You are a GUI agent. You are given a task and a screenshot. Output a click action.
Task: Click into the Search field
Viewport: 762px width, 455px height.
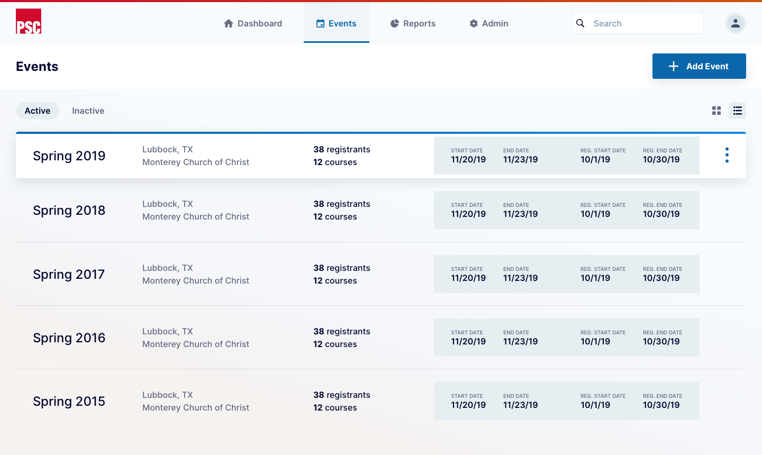pos(646,23)
